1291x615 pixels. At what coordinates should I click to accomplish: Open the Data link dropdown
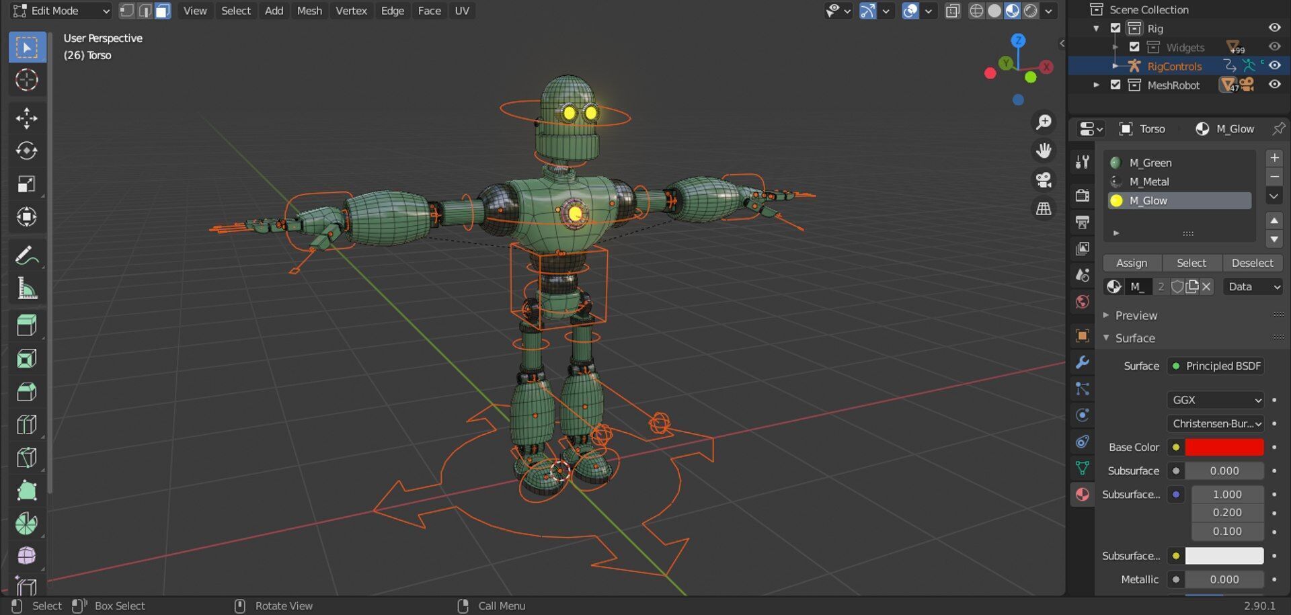point(1253,287)
